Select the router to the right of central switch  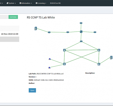pyautogui.click(x=95, y=32)
